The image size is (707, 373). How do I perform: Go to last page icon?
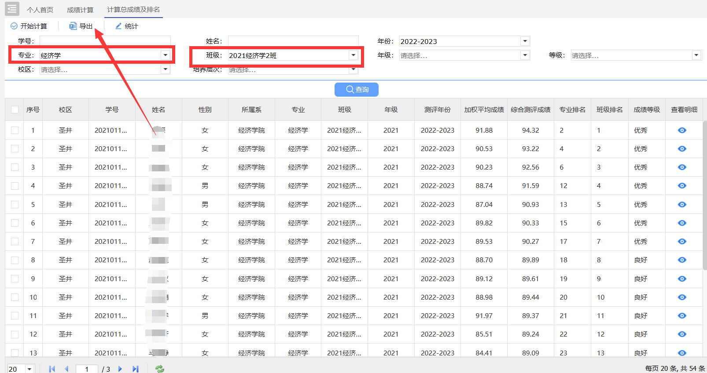(135, 369)
